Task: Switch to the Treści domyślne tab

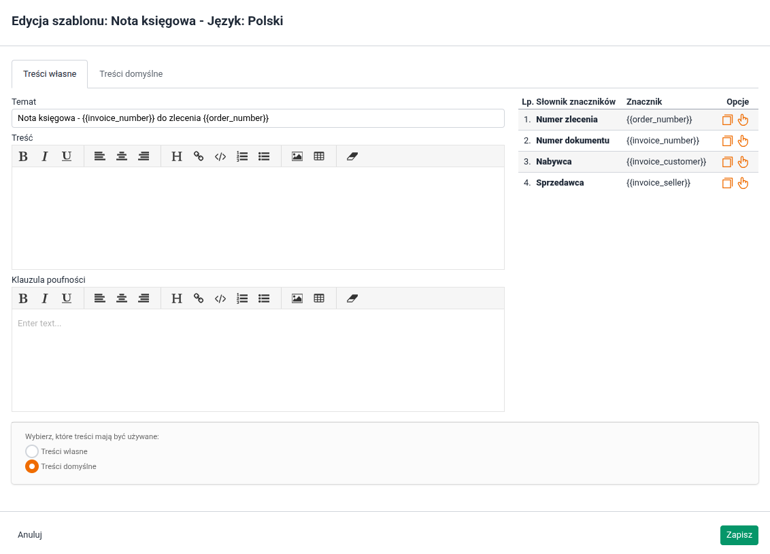Action: point(131,74)
